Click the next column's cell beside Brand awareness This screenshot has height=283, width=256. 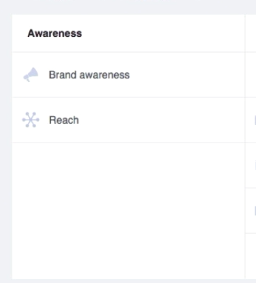click(x=251, y=75)
